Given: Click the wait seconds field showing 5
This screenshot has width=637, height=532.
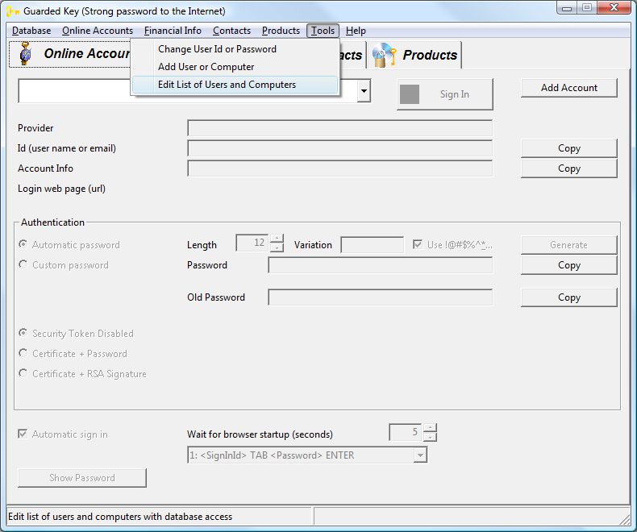Looking at the screenshot, I should tap(406, 432).
